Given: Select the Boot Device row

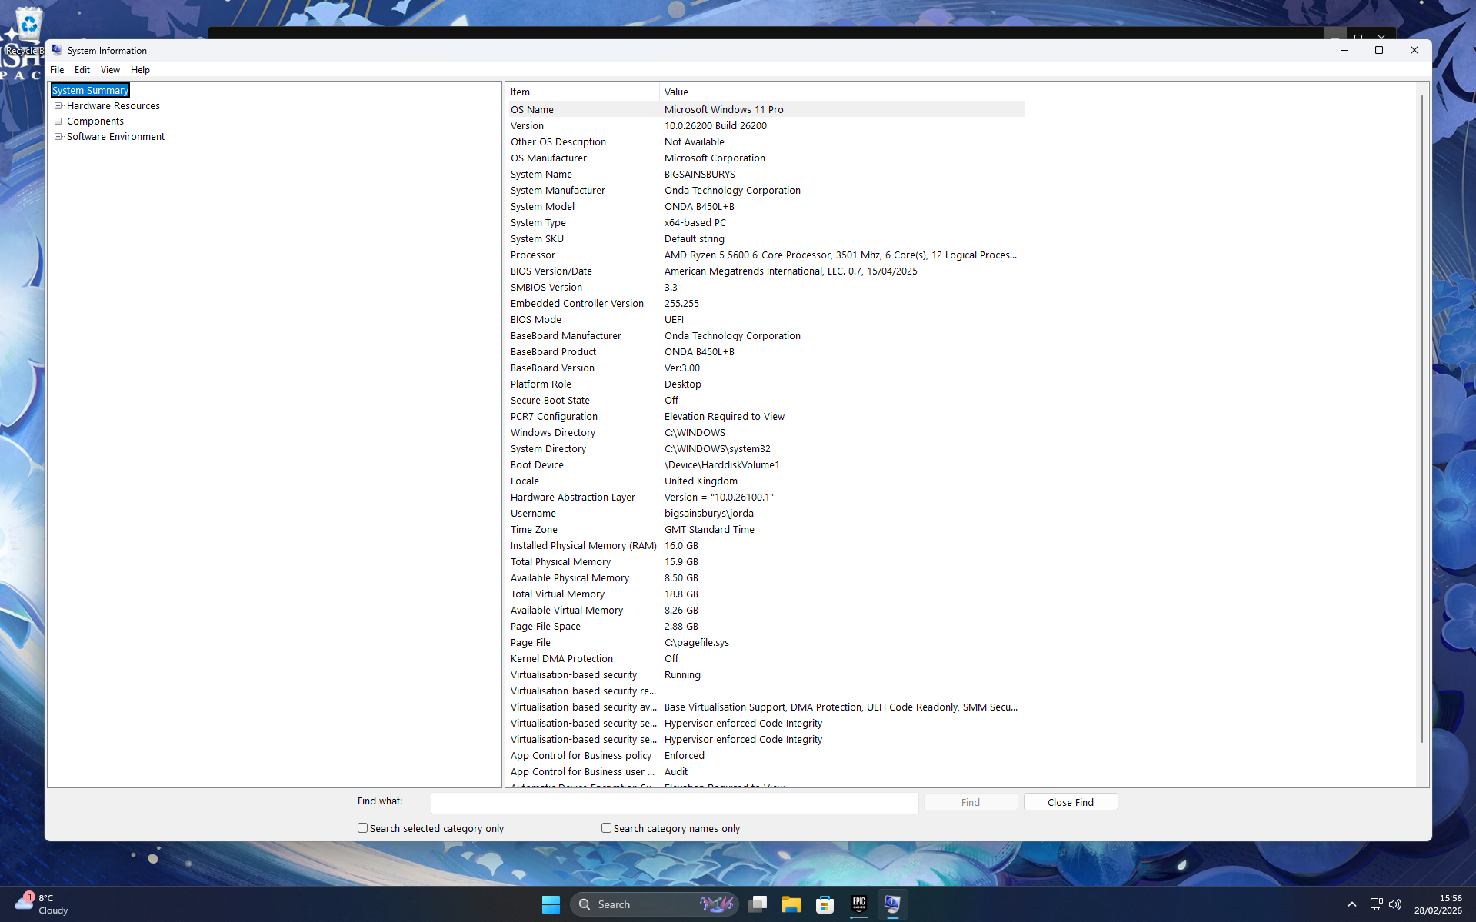Looking at the screenshot, I should point(766,465).
